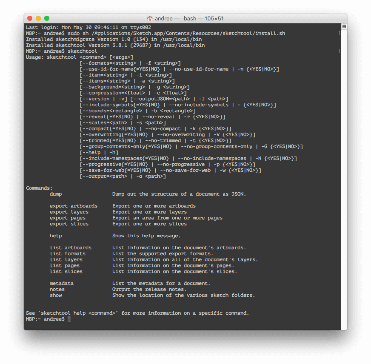Click the 'dump' command in Commands list
This screenshot has height=364, width=371.
click(x=56, y=194)
